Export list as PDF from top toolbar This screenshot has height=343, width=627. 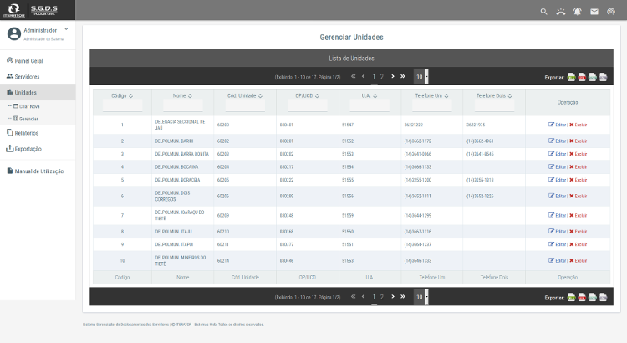(x=582, y=77)
